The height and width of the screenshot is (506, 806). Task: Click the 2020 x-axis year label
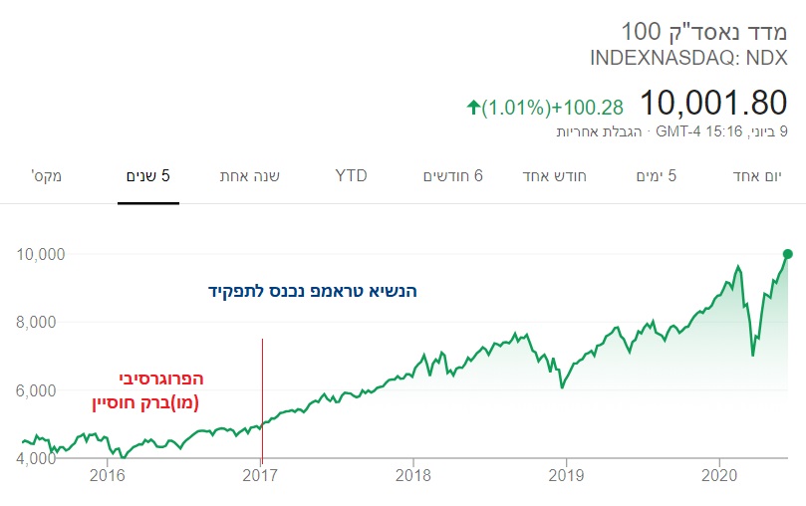pos(719,475)
